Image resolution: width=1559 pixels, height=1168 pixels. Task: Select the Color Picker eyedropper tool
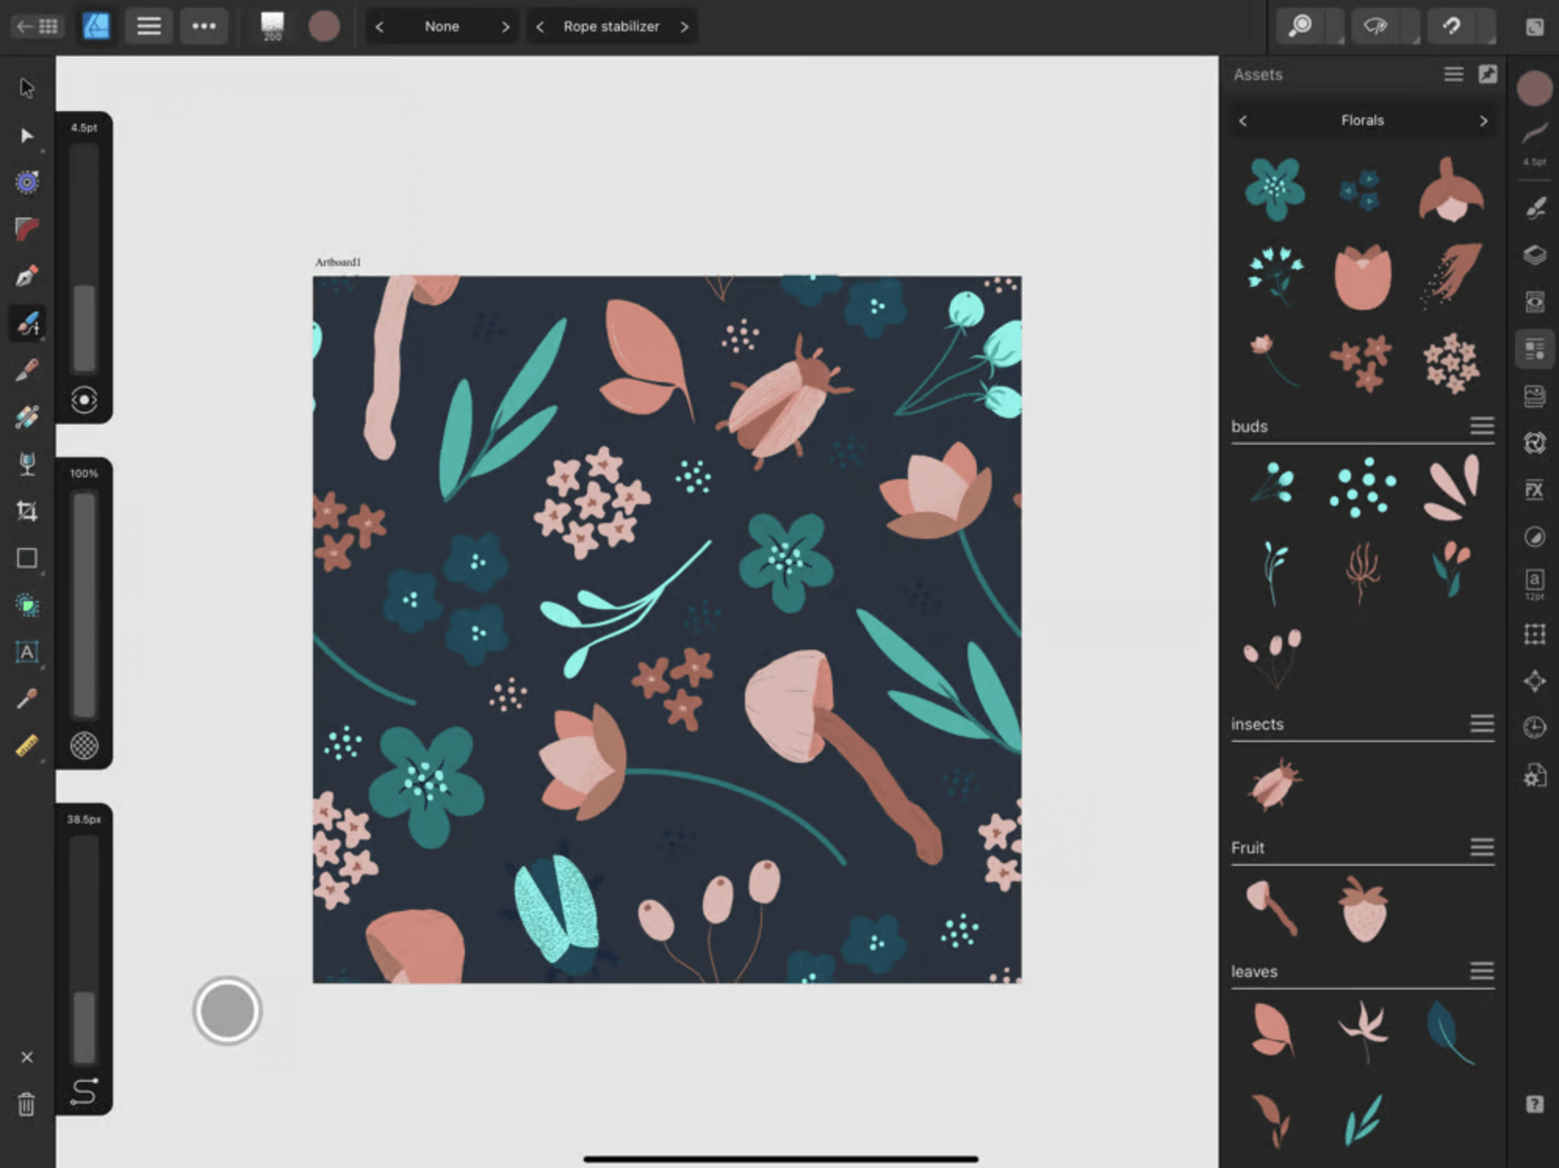27,698
